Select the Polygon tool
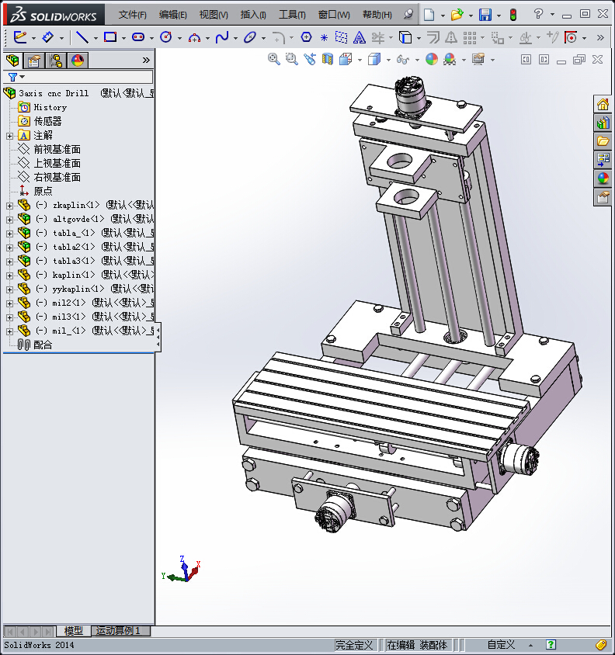The height and width of the screenshot is (655, 615). point(306,37)
